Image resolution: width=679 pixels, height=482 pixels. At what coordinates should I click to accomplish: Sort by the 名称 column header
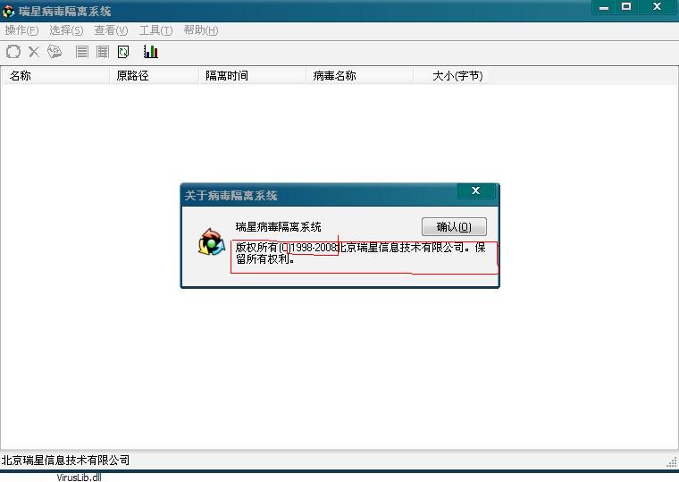tap(54, 75)
